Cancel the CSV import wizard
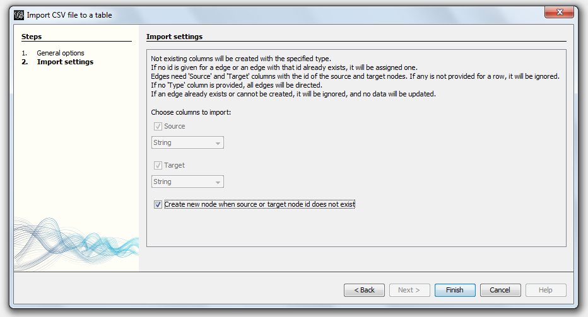This screenshot has width=588, height=317. coord(500,290)
